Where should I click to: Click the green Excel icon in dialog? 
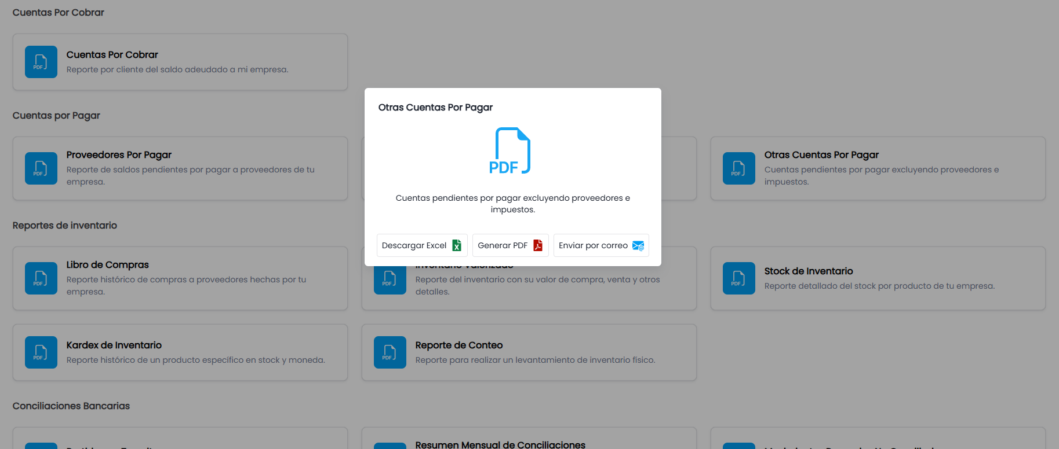click(x=457, y=245)
